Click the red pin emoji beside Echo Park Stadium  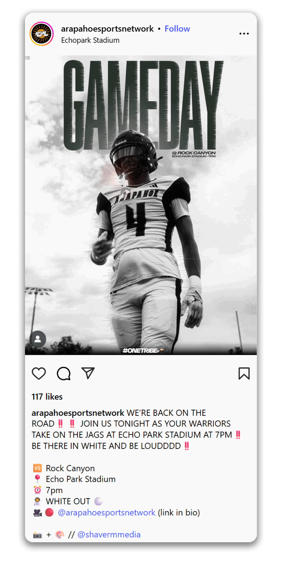(x=37, y=479)
